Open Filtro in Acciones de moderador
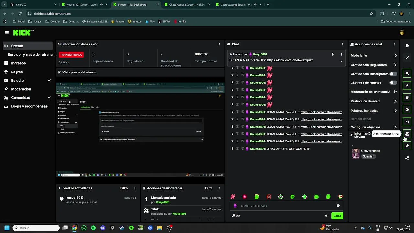 (x=209, y=188)
